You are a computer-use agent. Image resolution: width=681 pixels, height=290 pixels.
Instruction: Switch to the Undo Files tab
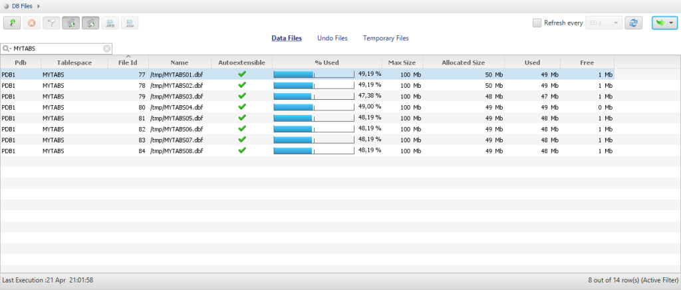332,39
